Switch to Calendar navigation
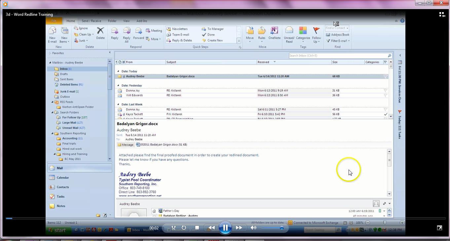 tap(79, 177)
